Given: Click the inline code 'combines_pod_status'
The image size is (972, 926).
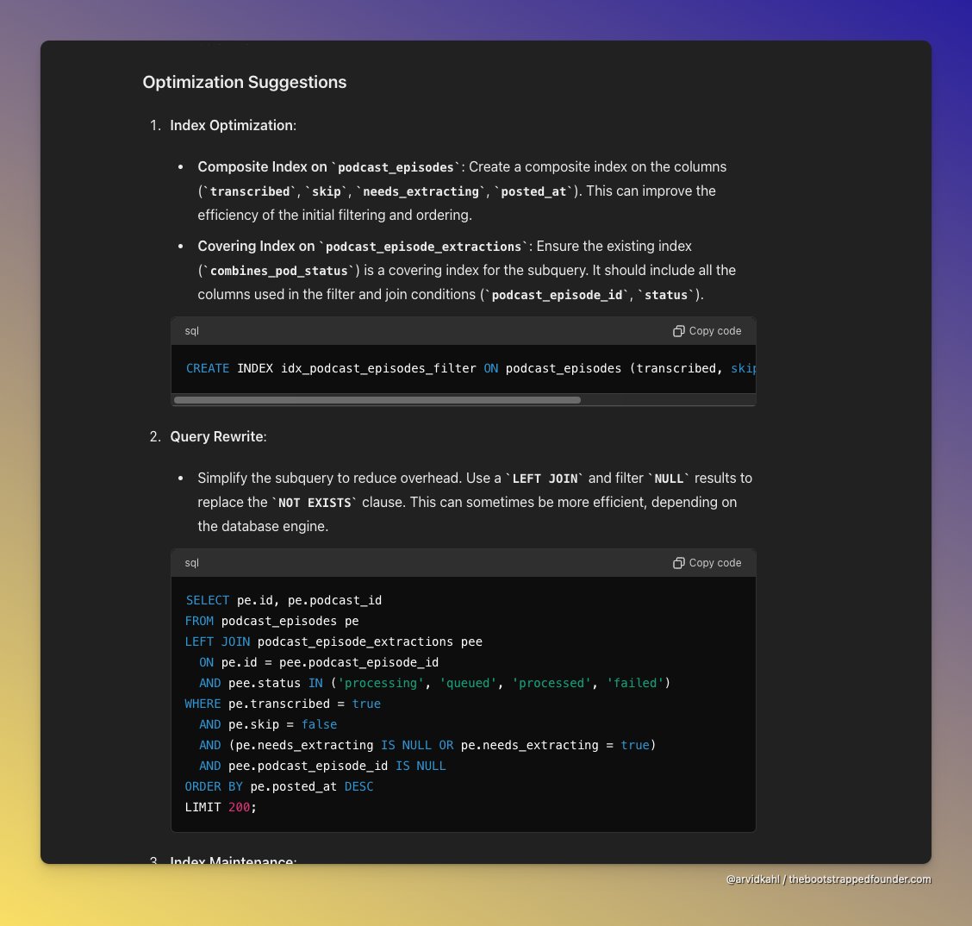Looking at the screenshot, I should (x=279, y=271).
